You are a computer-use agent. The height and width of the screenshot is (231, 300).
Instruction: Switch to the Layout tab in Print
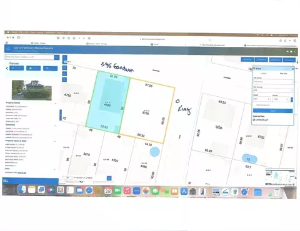[x=264, y=73]
